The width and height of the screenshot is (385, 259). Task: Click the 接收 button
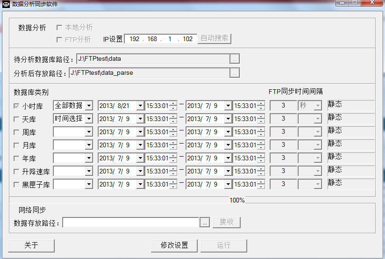227,222
